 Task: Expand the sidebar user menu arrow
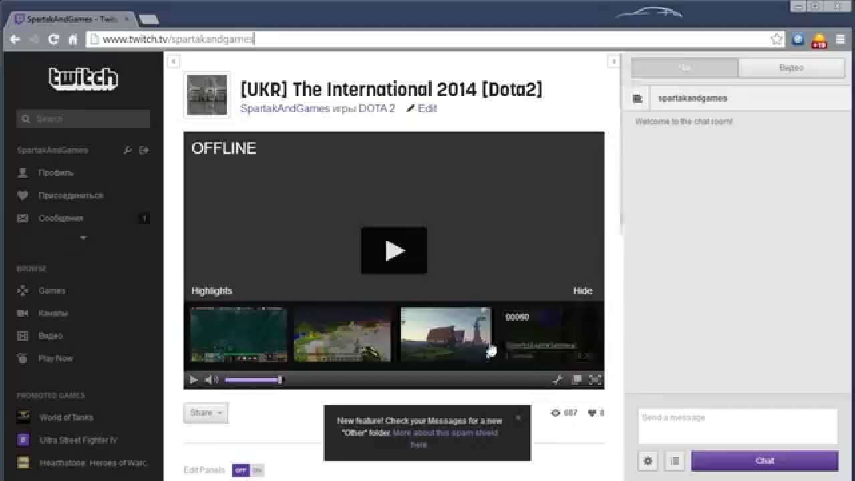(83, 238)
